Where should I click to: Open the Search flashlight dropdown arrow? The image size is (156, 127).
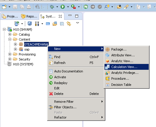tap(131, 7)
